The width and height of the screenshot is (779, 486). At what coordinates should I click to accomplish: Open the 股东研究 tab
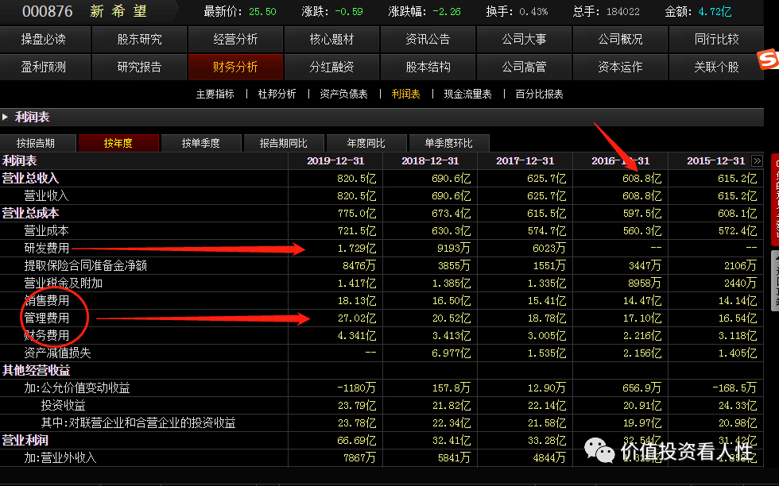pyautogui.click(x=140, y=39)
